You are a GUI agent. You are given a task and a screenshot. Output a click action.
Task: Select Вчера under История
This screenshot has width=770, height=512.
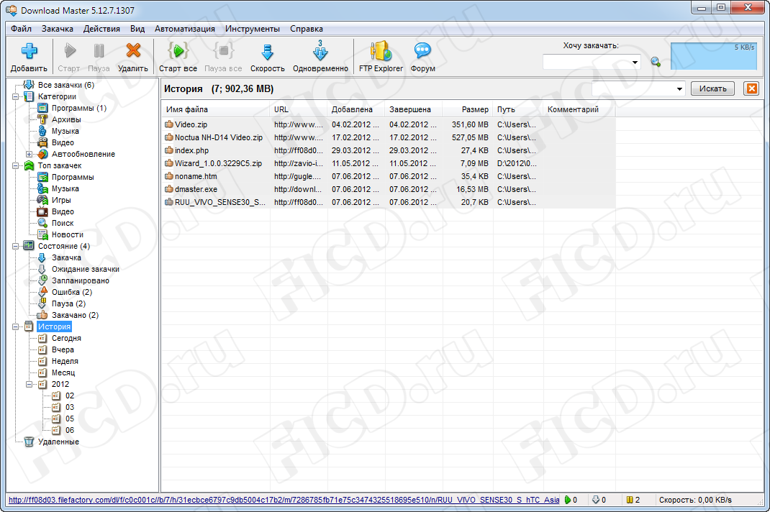coord(63,350)
